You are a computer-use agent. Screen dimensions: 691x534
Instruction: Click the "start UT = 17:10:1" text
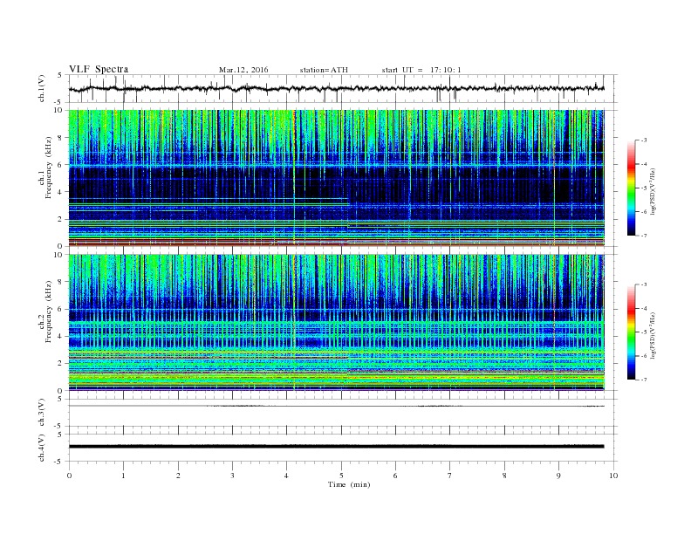pyautogui.click(x=421, y=70)
